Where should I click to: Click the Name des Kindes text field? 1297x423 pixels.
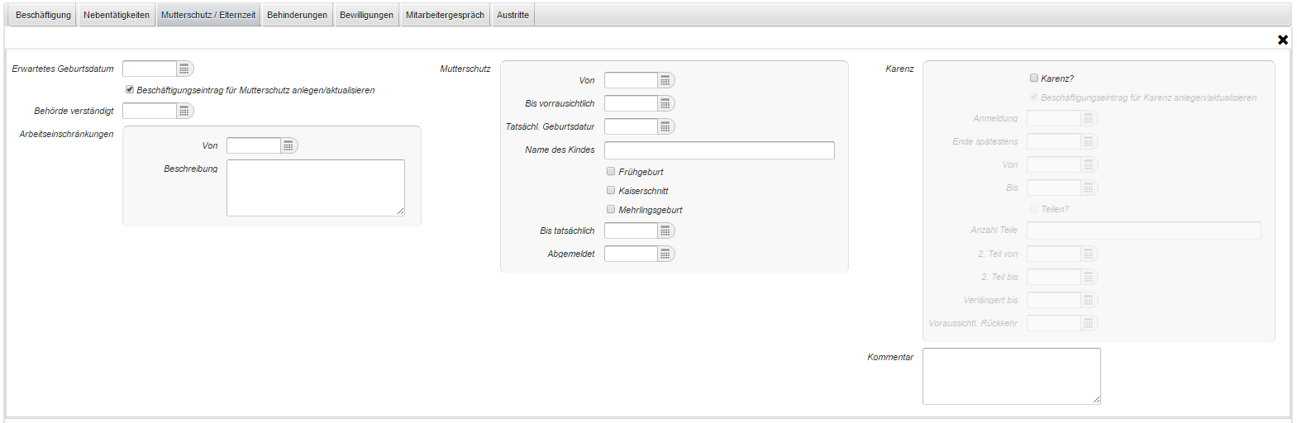click(x=719, y=150)
